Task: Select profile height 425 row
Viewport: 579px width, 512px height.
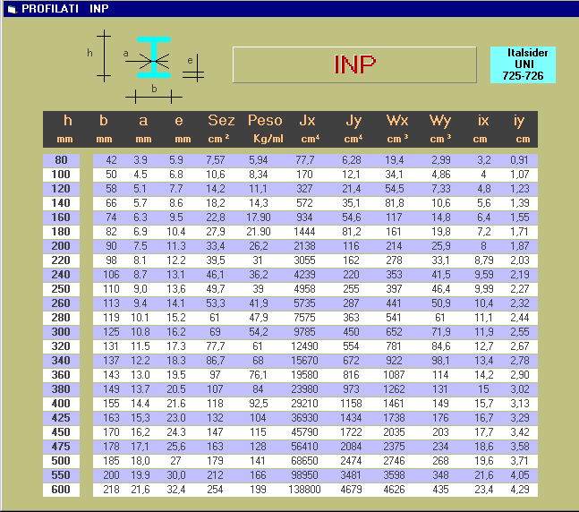Action: pos(61,417)
